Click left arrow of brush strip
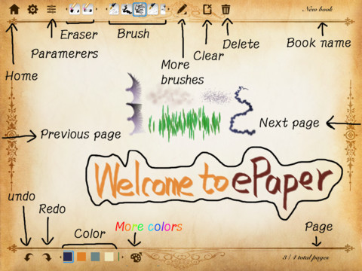Screen dimensions: 362x271 [x=106, y=10]
